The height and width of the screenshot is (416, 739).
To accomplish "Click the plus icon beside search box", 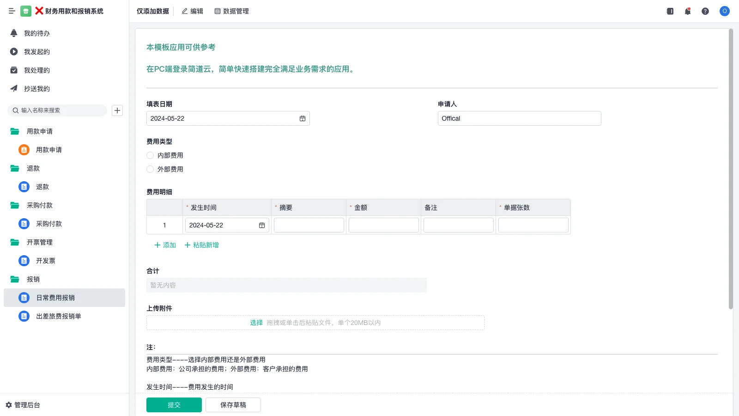I will click(x=117, y=110).
